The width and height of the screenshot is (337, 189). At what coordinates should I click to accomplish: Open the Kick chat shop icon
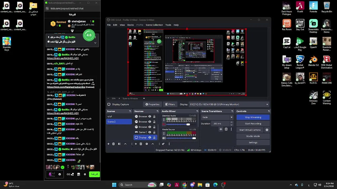point(78,174)
